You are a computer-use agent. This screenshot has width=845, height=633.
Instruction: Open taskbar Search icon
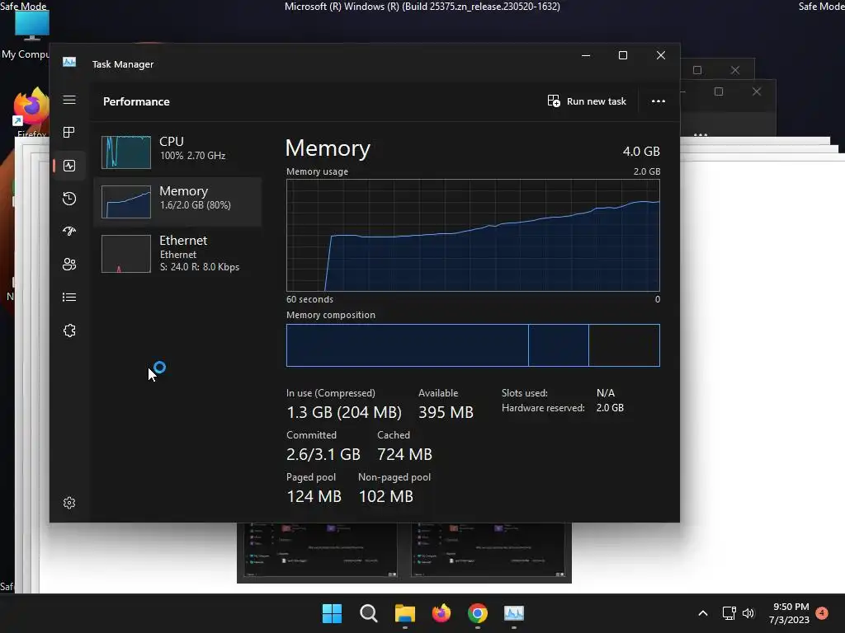(369, 613)
